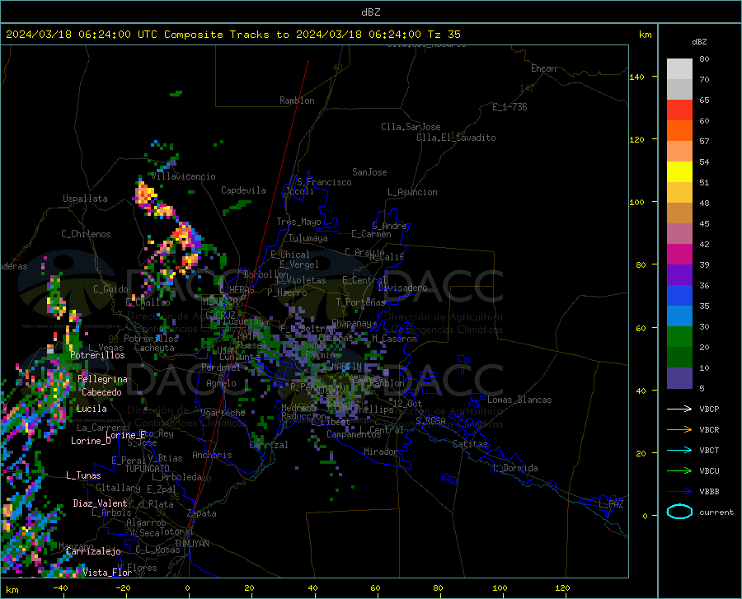Click the Ramblon label near top
This screenshot has height=599, width=742.
coord(297,101)
